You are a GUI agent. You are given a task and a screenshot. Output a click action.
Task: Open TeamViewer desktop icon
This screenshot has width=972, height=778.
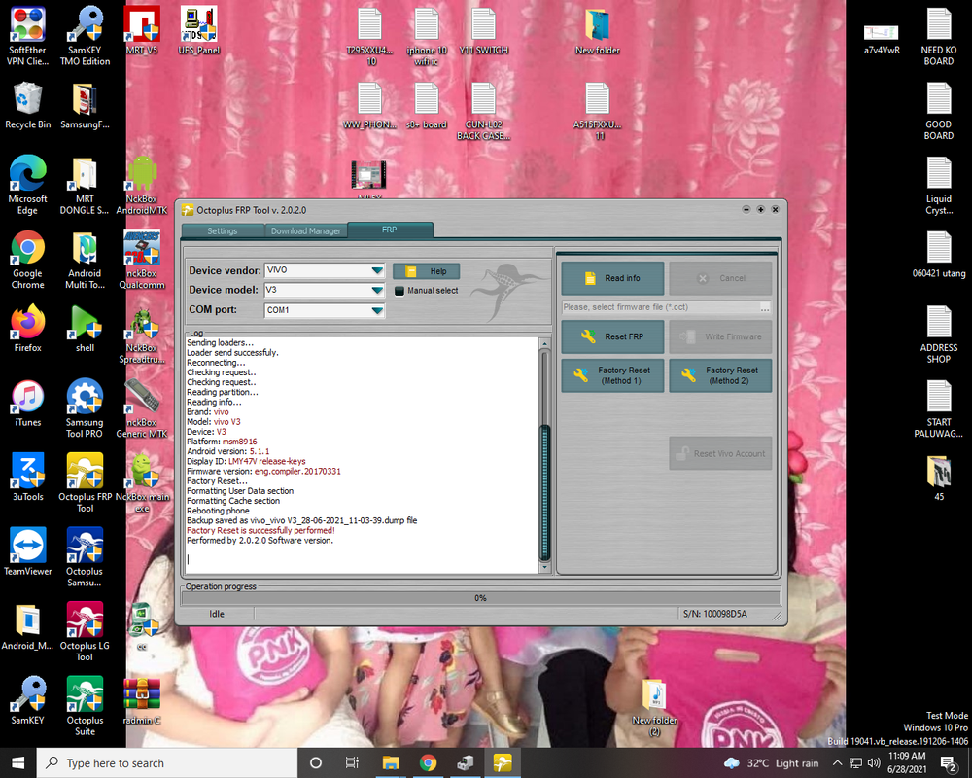tap(27, 551)
